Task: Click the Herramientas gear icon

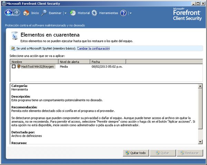Action: point(94,13)
